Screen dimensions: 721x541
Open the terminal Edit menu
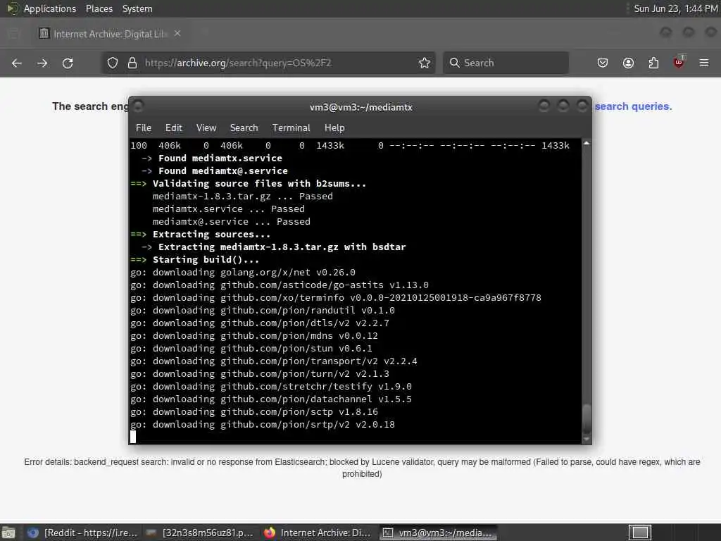point(174,128)
